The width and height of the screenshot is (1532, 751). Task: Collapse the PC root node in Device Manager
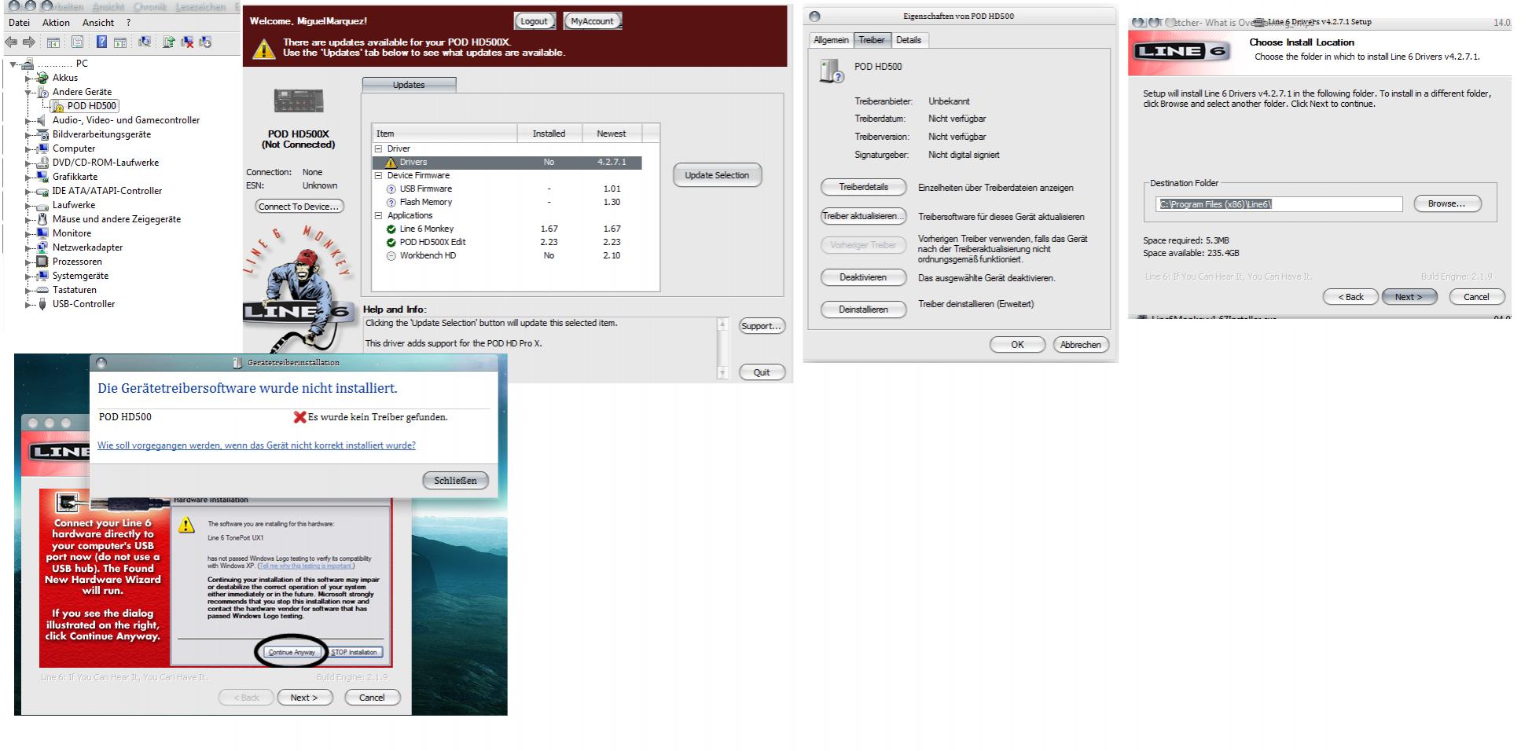coord(14,64)
